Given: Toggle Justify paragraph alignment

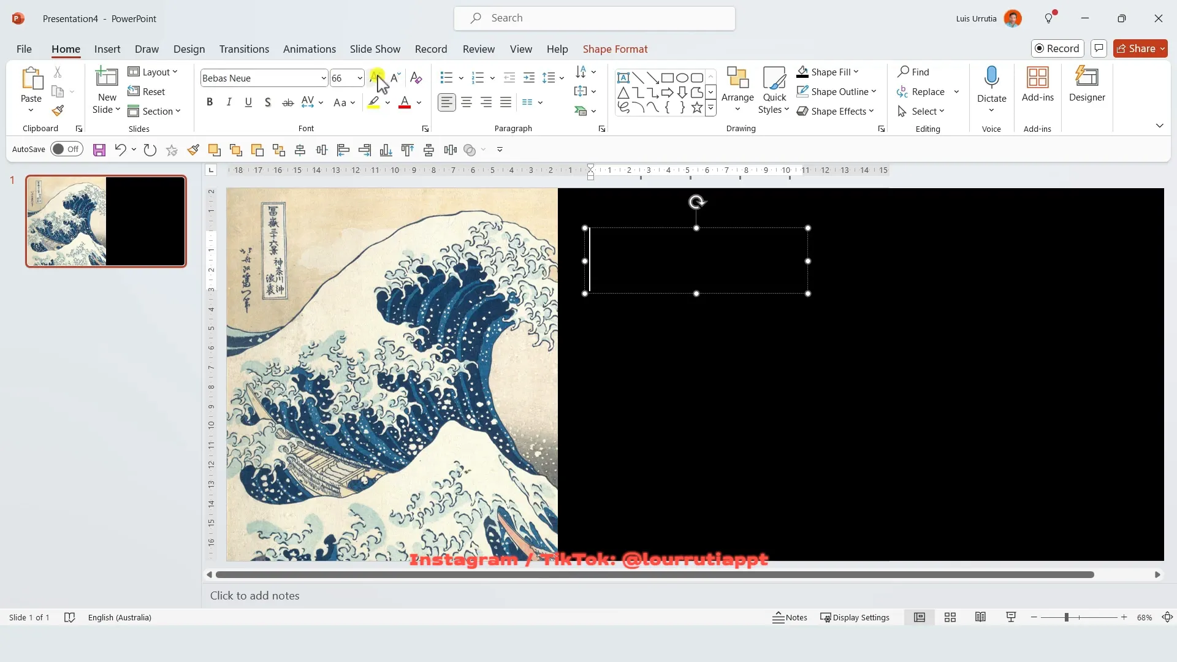Looking at the screenshot, I should tap(506, 102).
